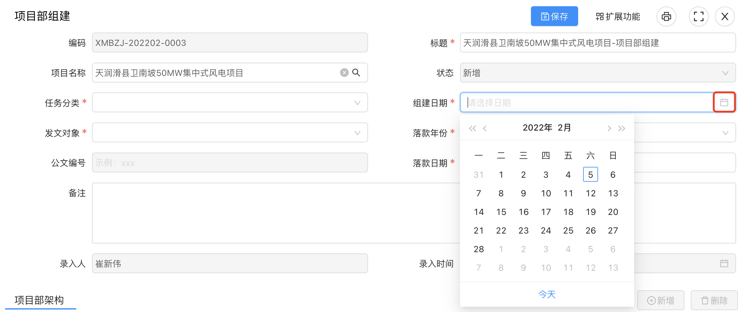Select February 1 in the calendar
Viewport: 746px width, 312px height.
point(501,174)
